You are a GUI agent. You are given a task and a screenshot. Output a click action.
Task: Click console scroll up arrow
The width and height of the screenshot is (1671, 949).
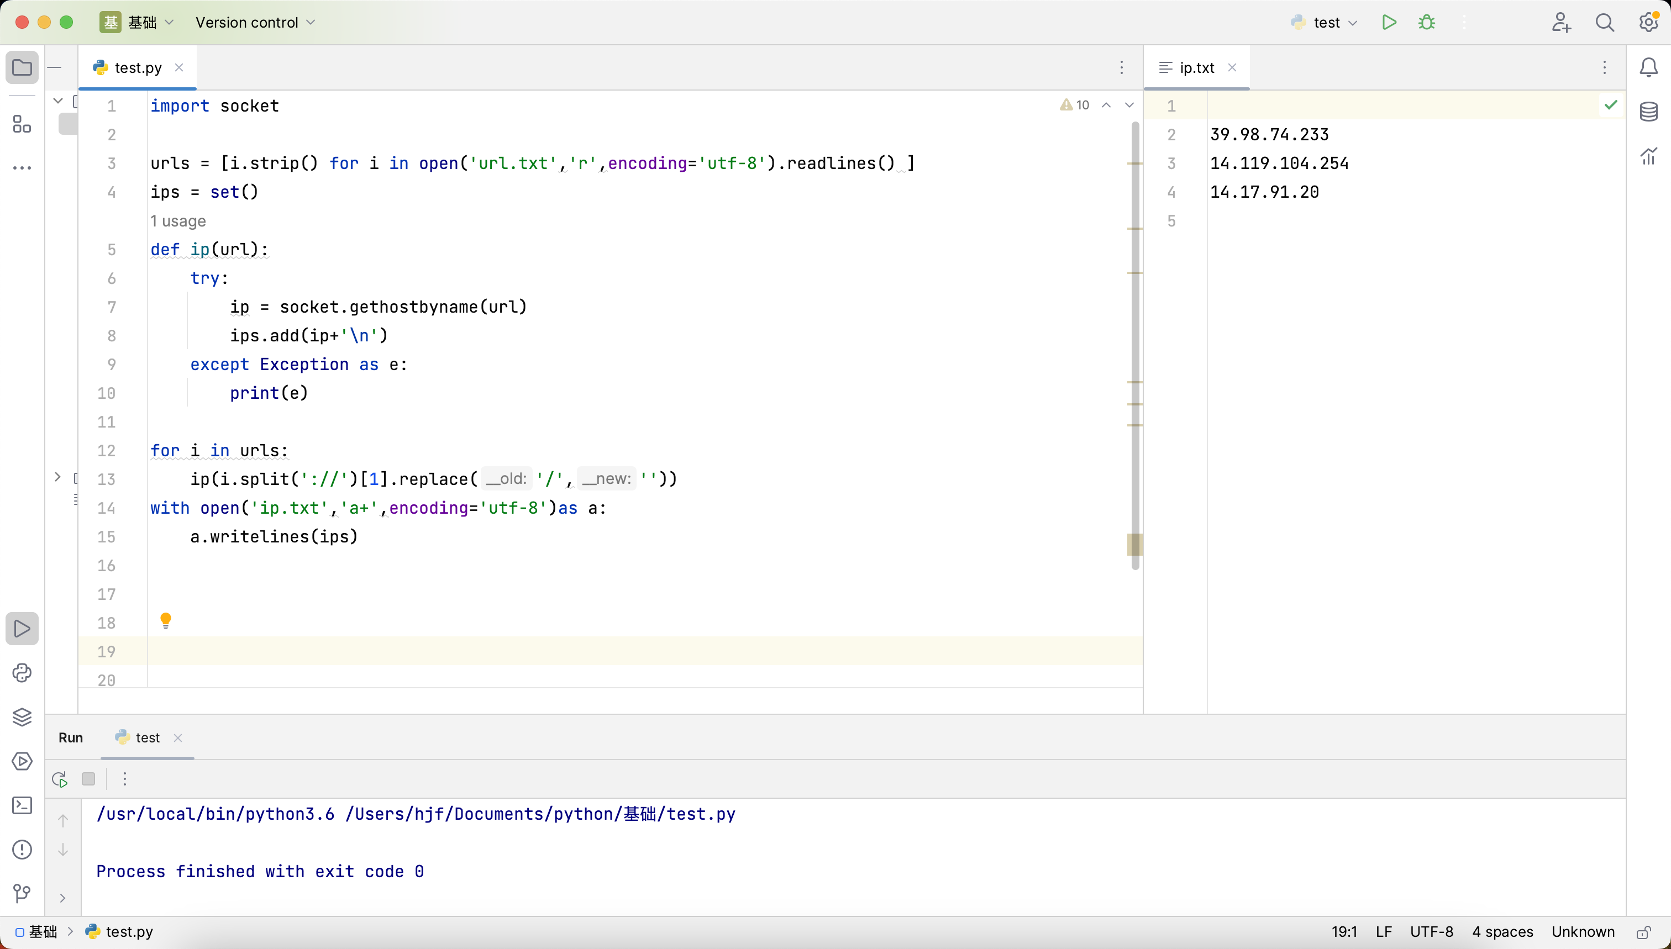pos(62,821)
